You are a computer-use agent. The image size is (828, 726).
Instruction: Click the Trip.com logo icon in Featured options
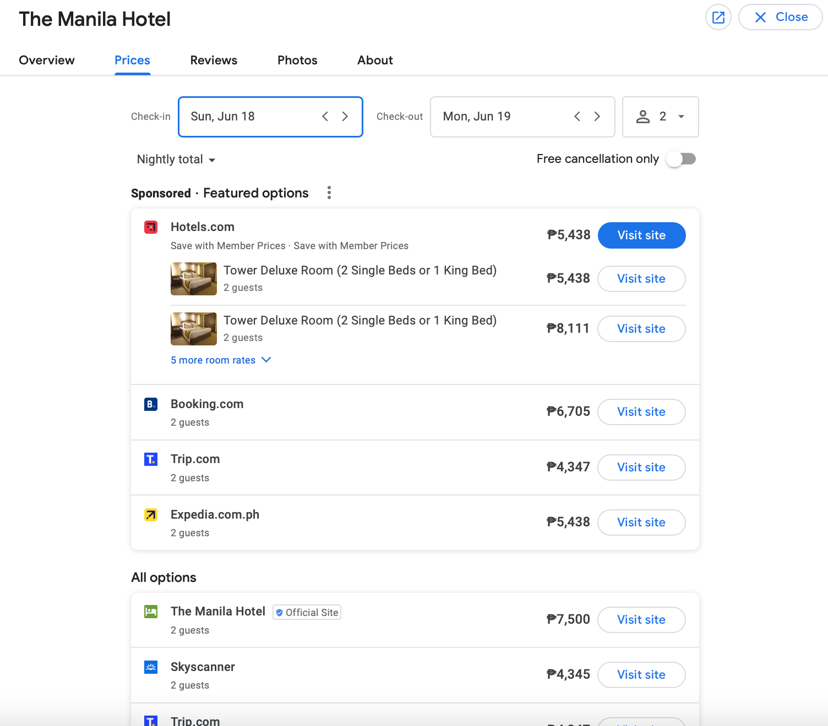tap(151, 459)
